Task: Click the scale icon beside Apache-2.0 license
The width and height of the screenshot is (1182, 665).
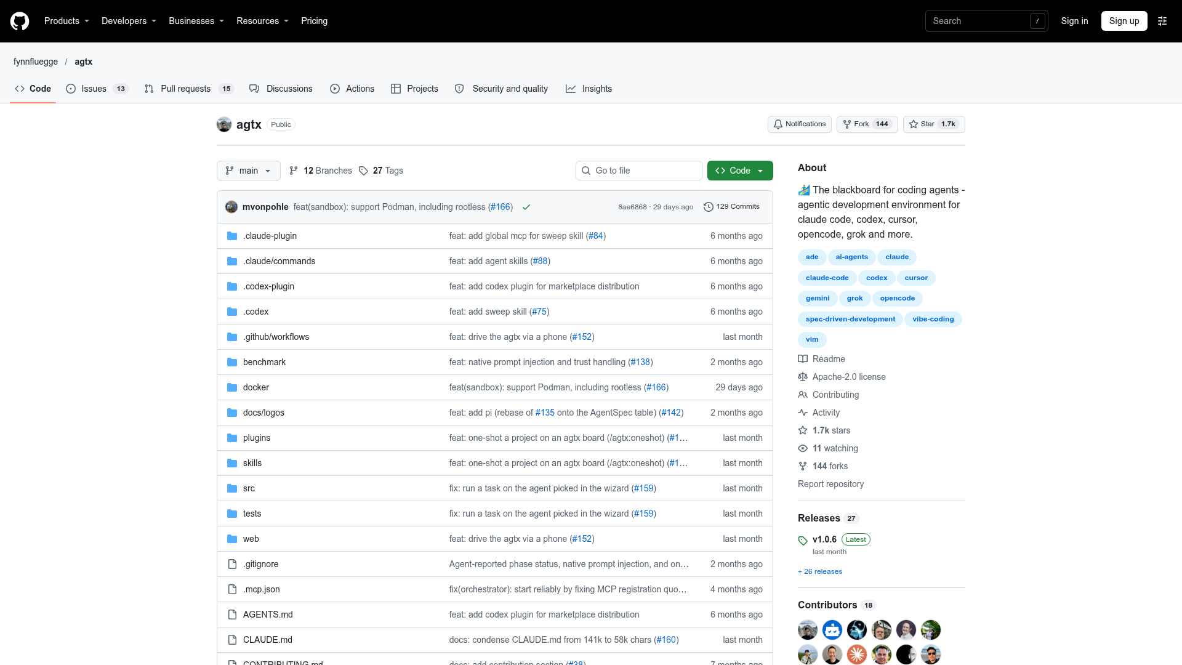Action: tap(803, 377)
